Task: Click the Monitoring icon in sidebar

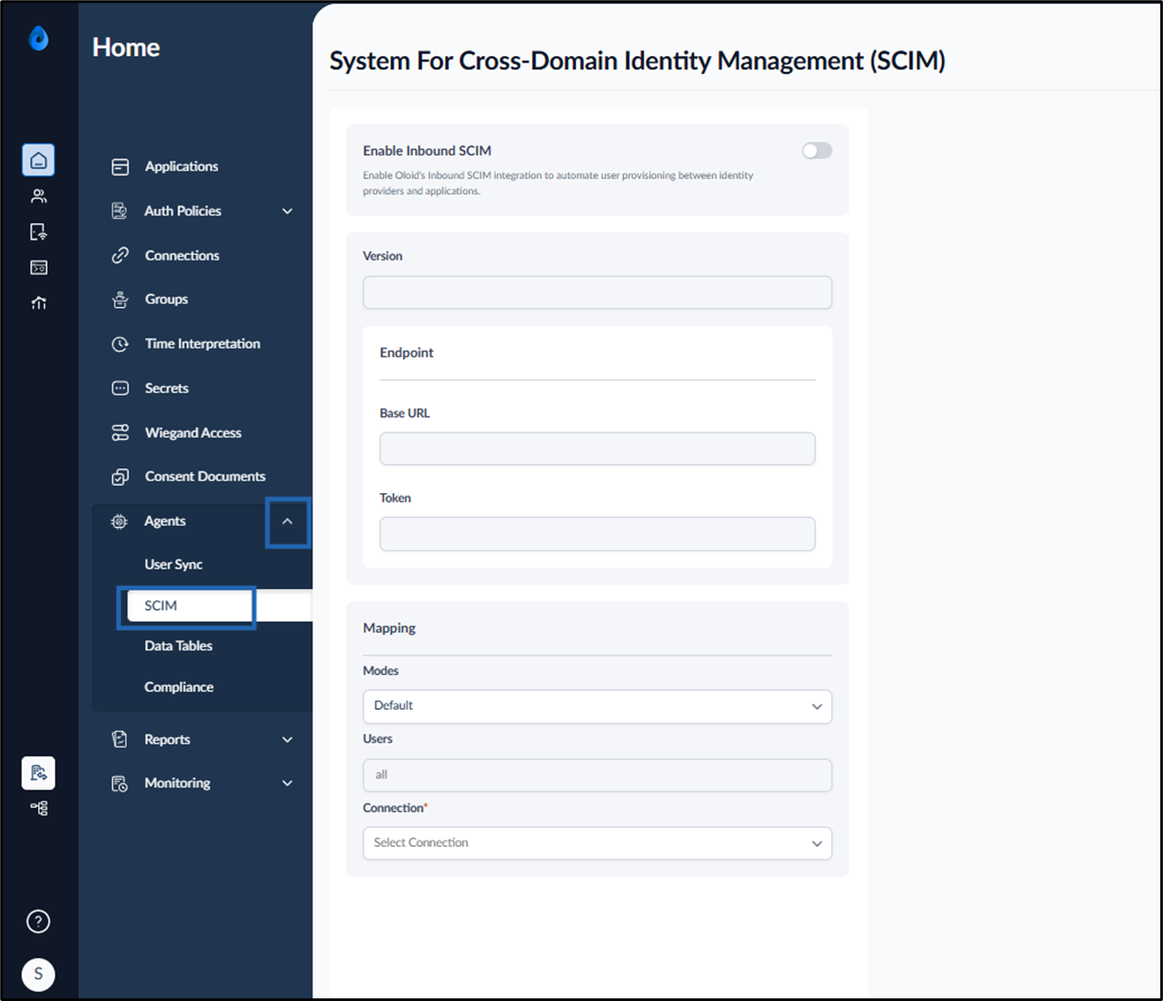Action: pyautogui.click(x=119, y=783)
